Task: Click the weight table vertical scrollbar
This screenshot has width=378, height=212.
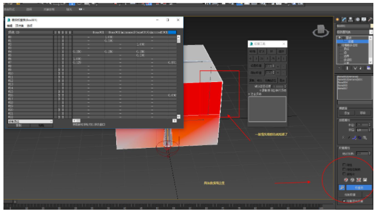Action: [179, 77]
